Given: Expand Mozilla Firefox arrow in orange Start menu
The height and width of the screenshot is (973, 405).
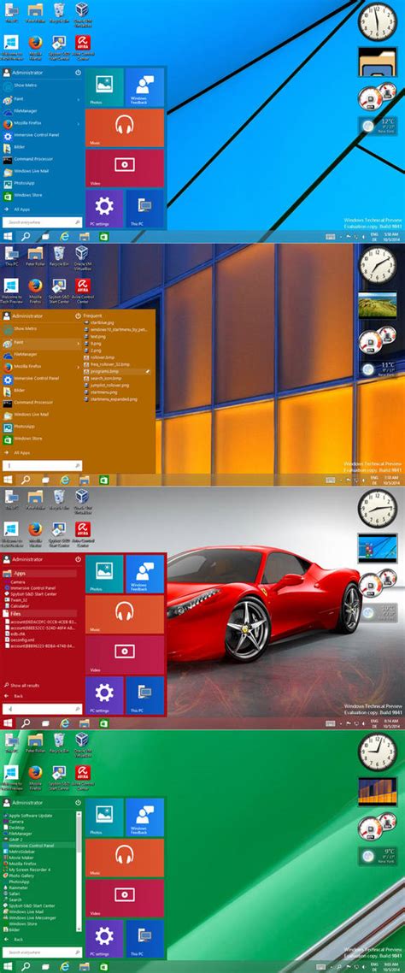Looking at the screenshot, I should click(78, 367).
